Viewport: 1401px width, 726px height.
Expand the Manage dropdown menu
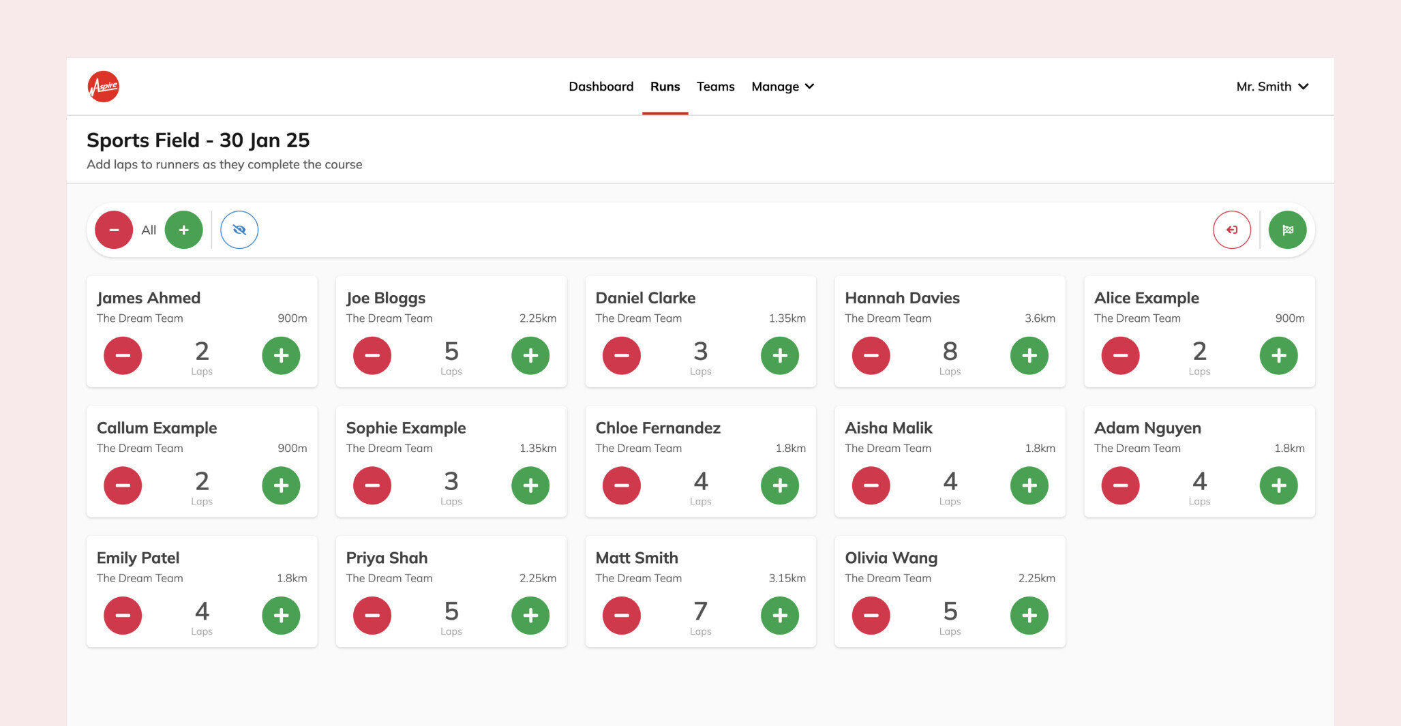[x=783, y=87]
